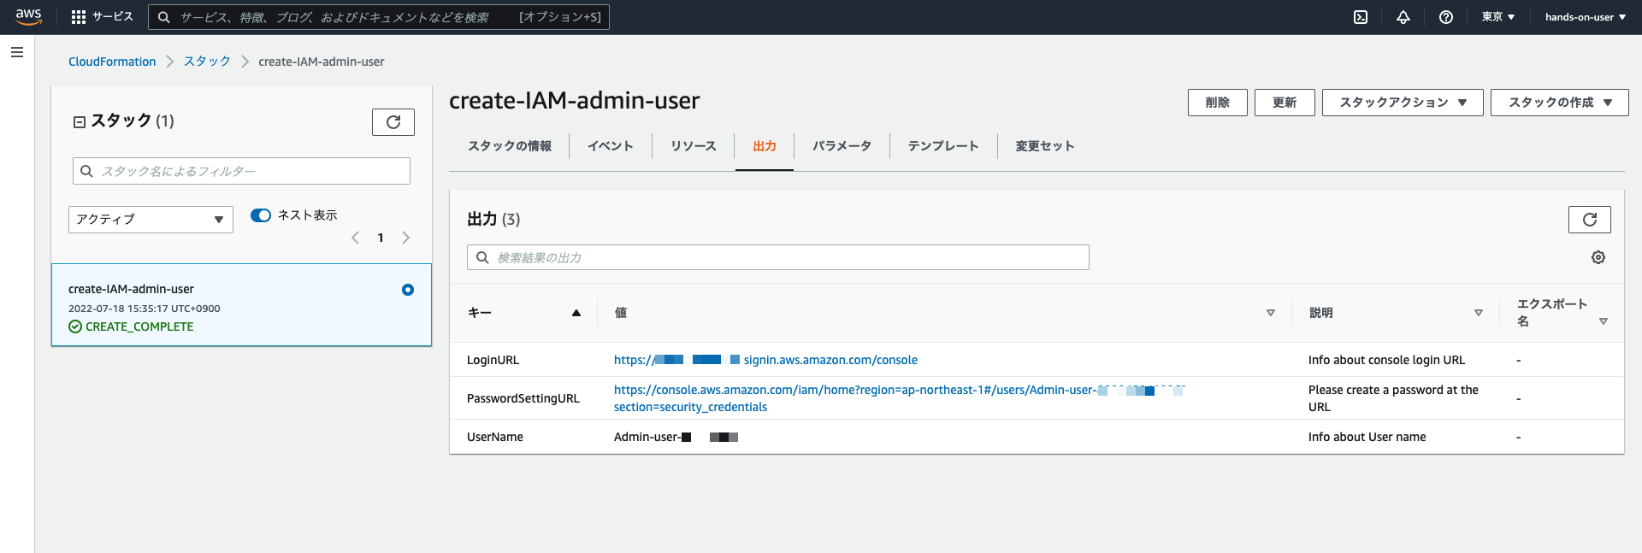The height and width of the screenshot is (553, 1642).
Task: Focus the top AWS services search field
Action: pyautogui.click(x=379, y=17)
